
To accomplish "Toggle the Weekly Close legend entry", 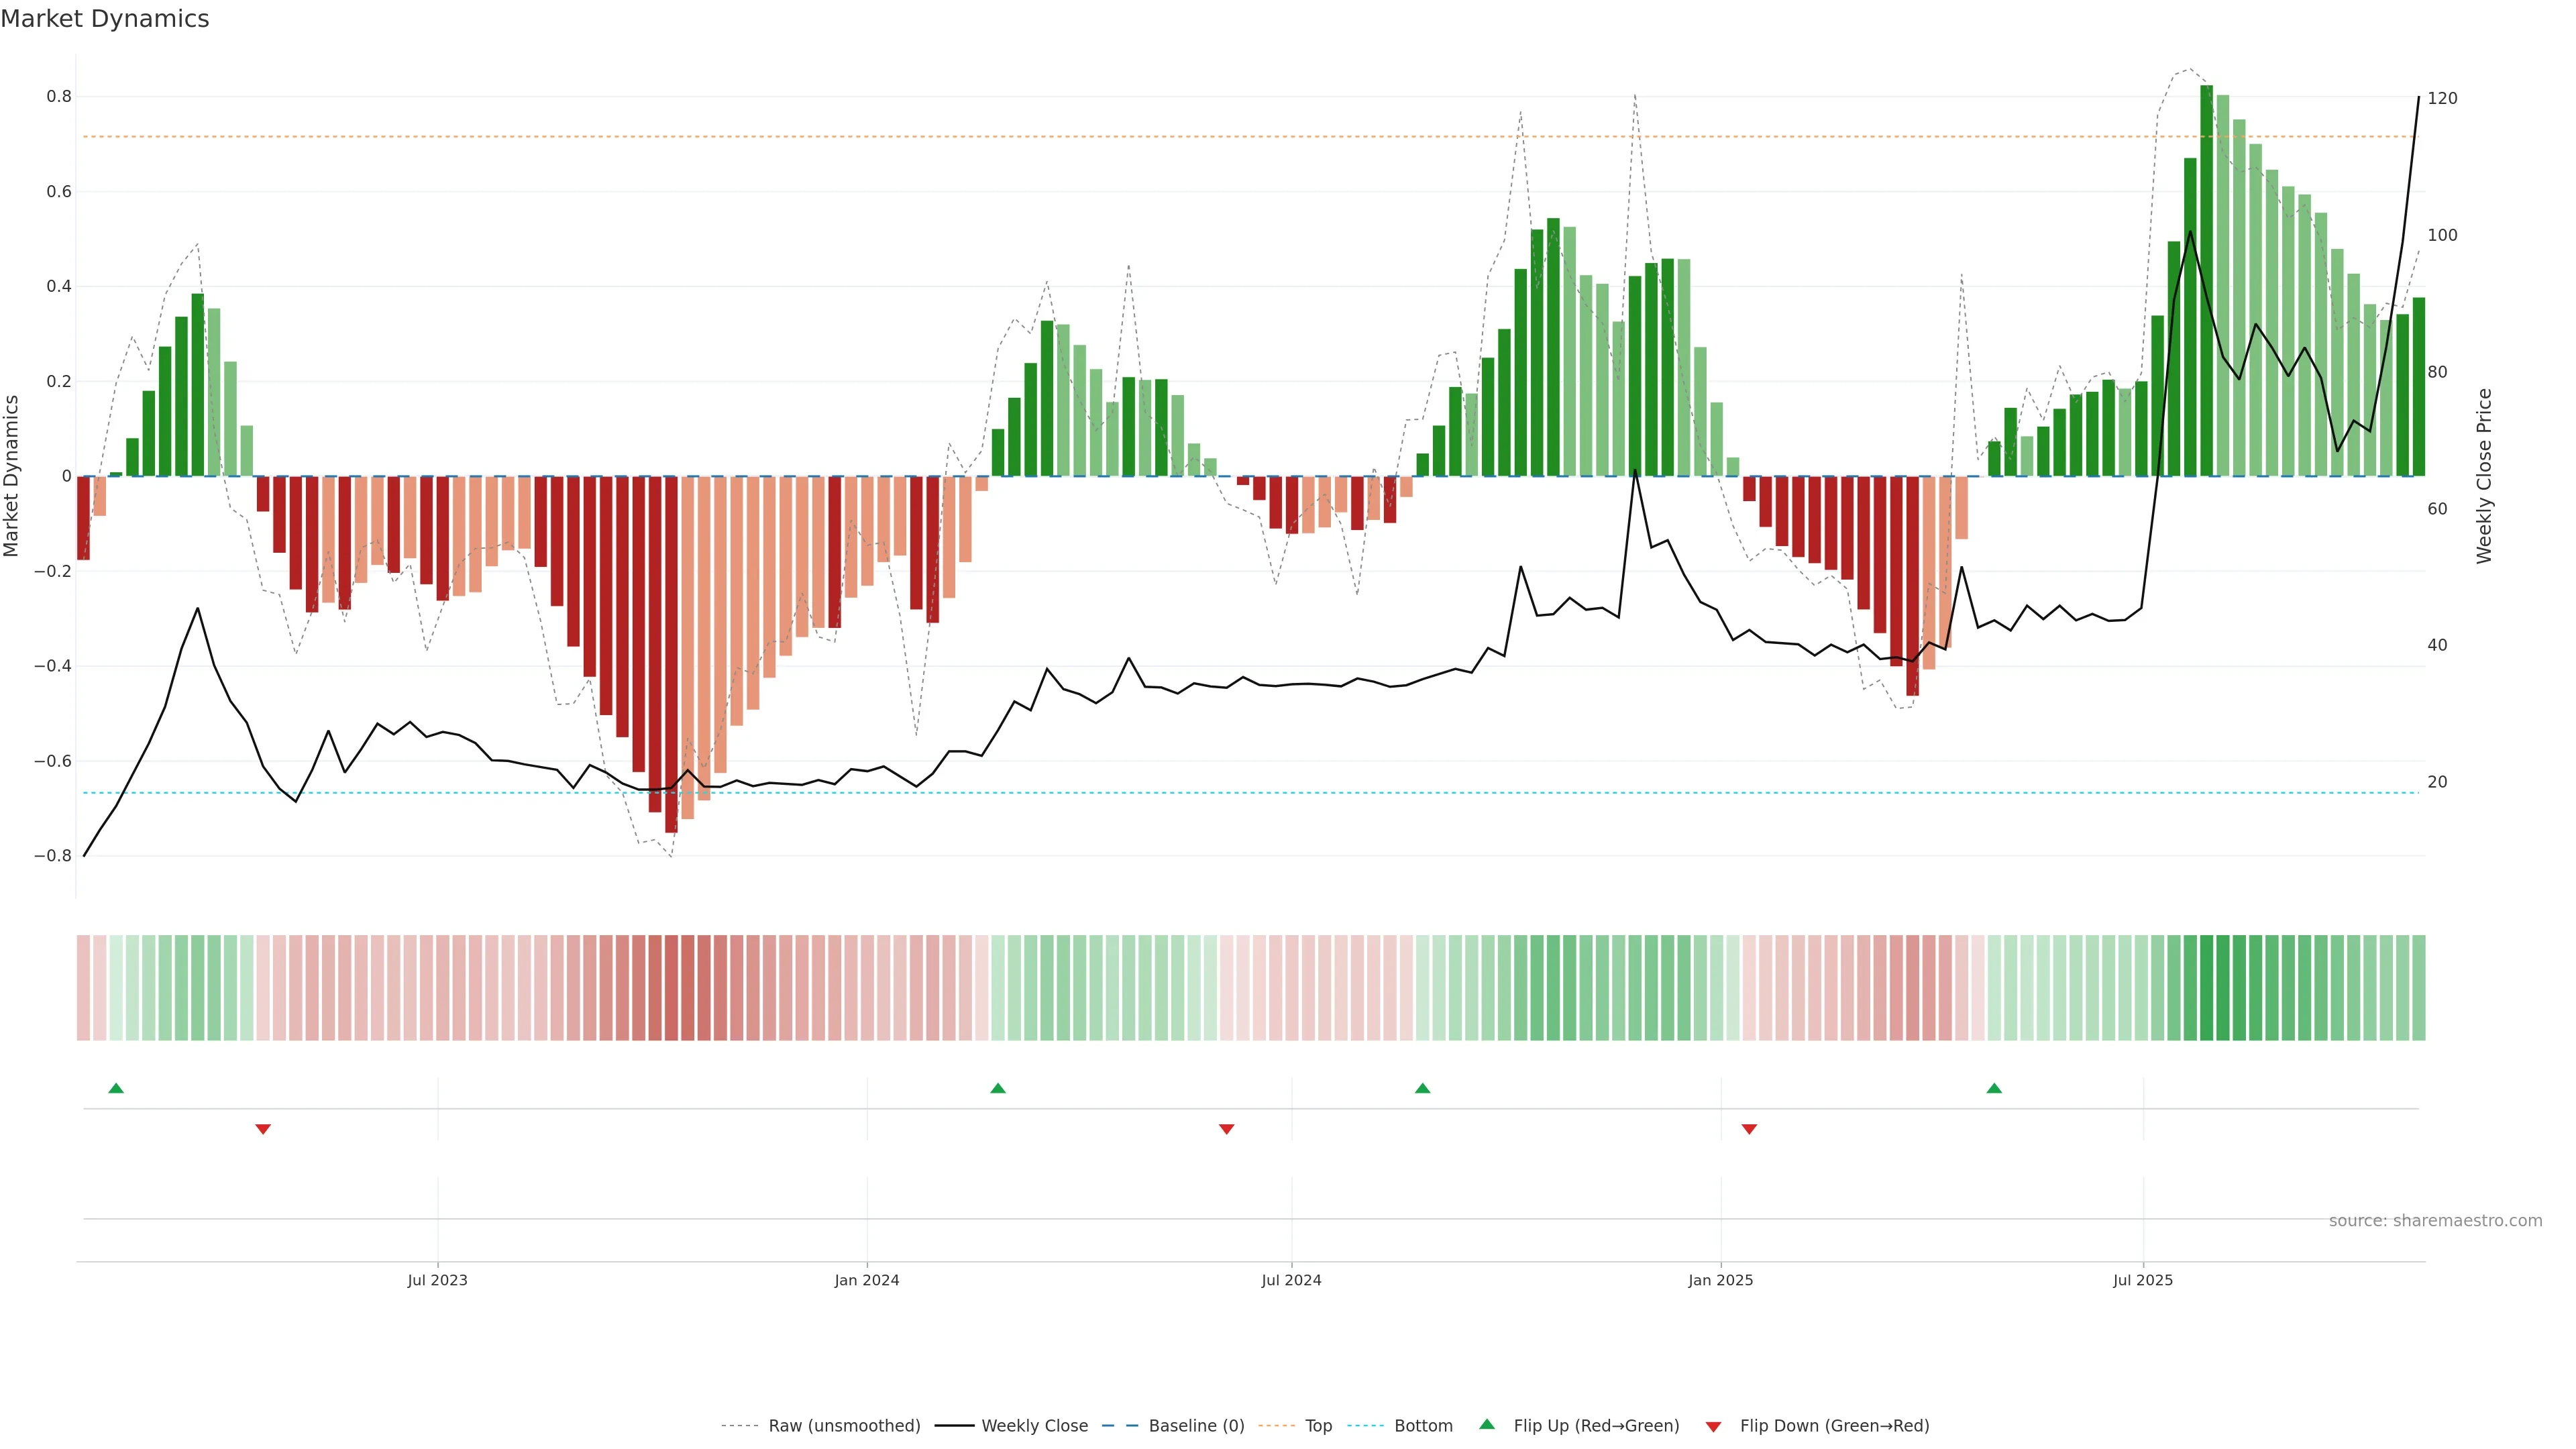I will [x=1034, y=1426].
